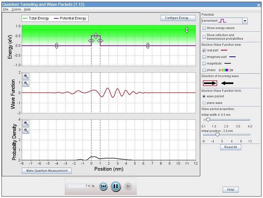Click the black magnitude line sample
Screen dimensions: 263x198
click(228, 63)
